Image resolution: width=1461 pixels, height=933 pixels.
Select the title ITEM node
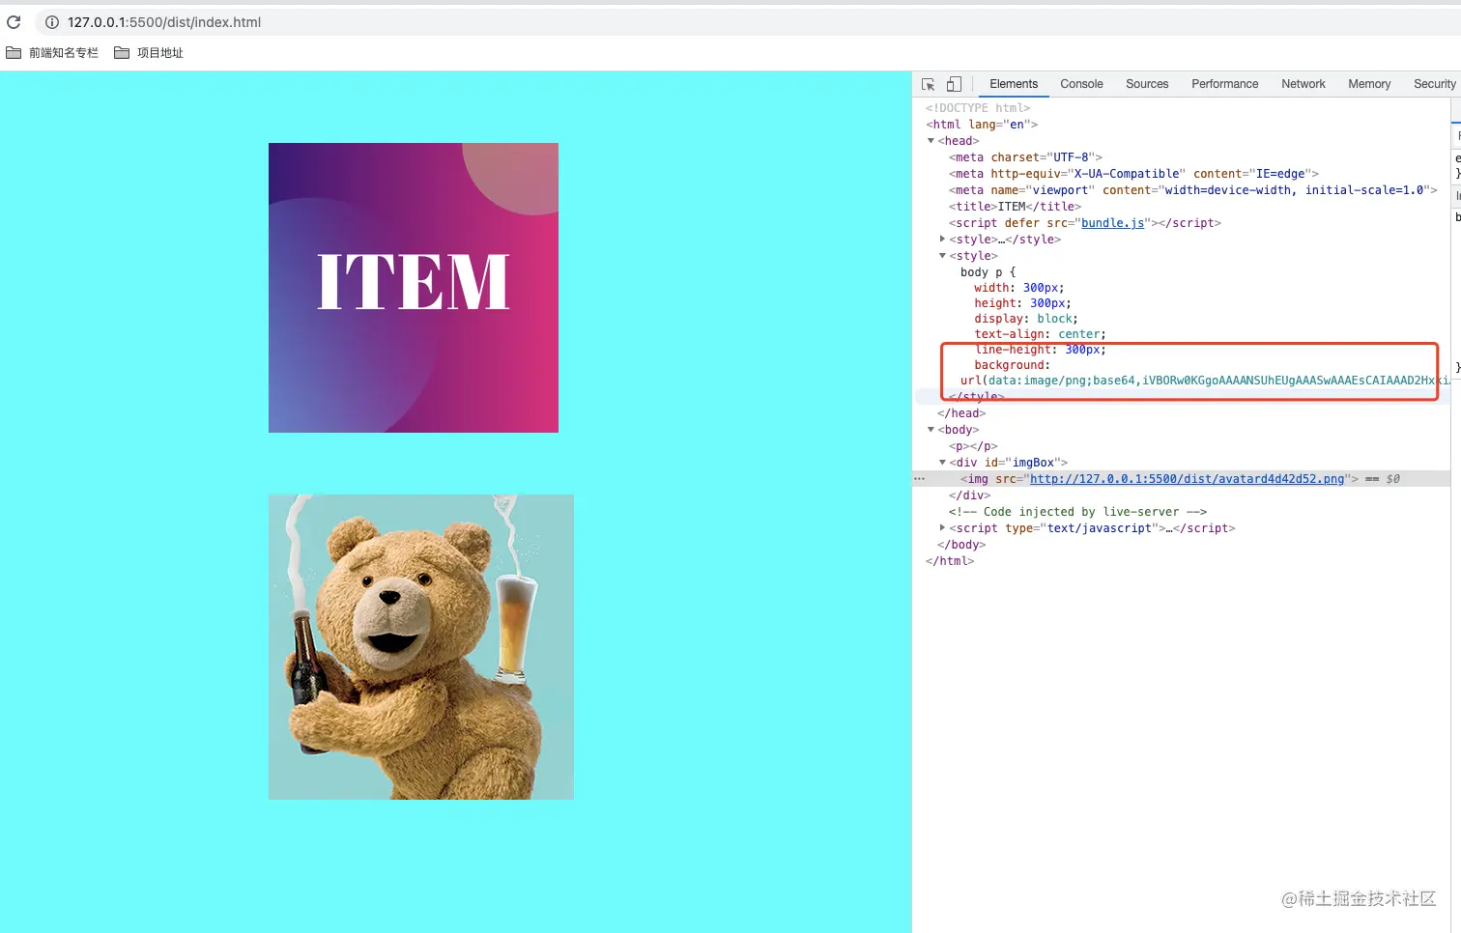pyautogui.click(x=1015, y=207)
